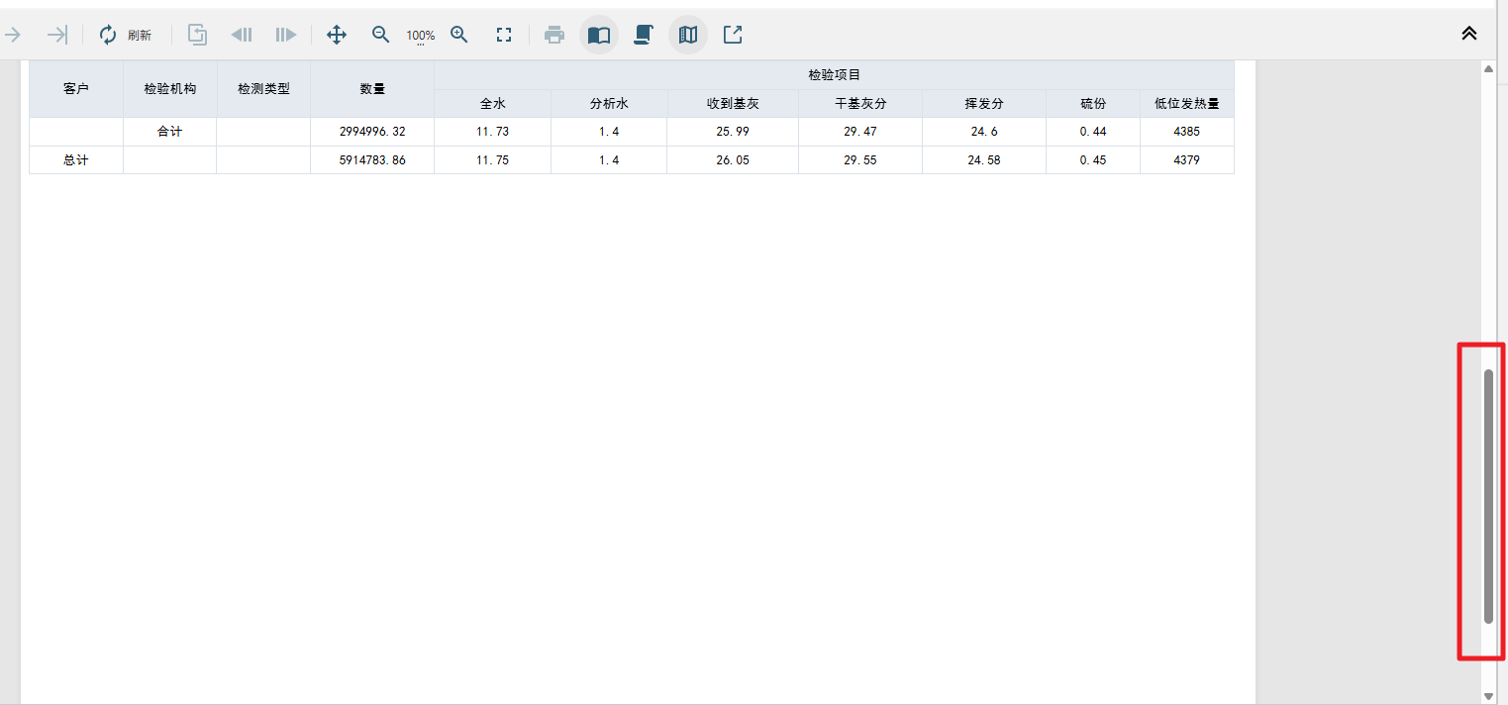Click 分析水 value 1.4 in 总计 row

click(x=609, y=160)
